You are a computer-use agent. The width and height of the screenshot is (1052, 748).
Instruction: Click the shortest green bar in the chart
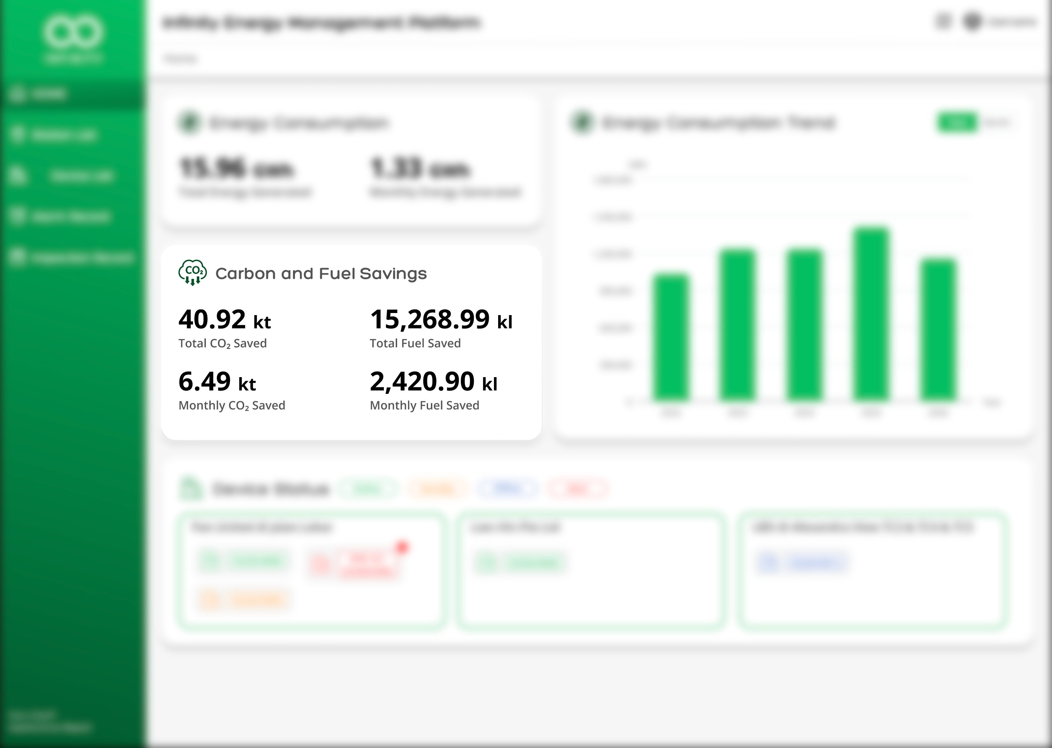coord(671,338)
